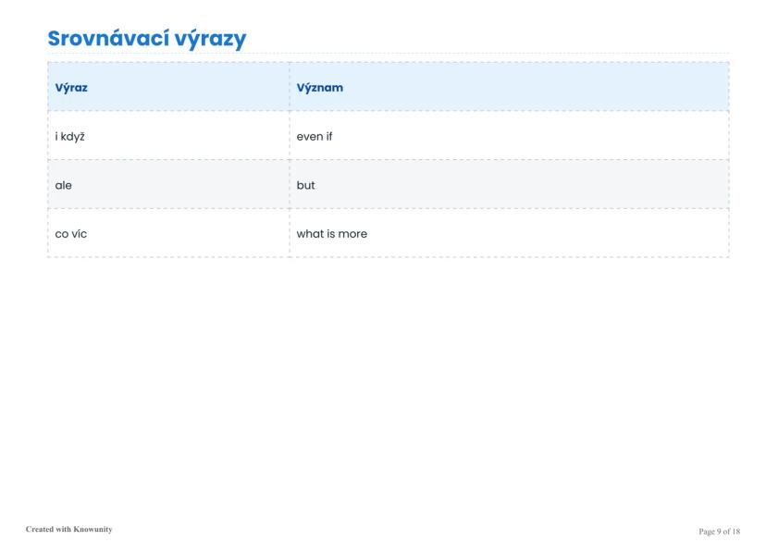Click the "i když" table cell

coord(70,137)
